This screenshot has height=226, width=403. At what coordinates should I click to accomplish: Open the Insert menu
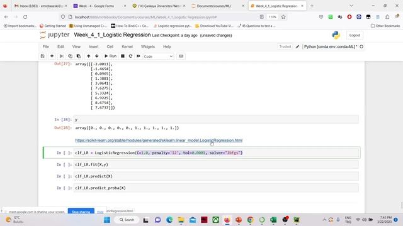coord(94,46)
